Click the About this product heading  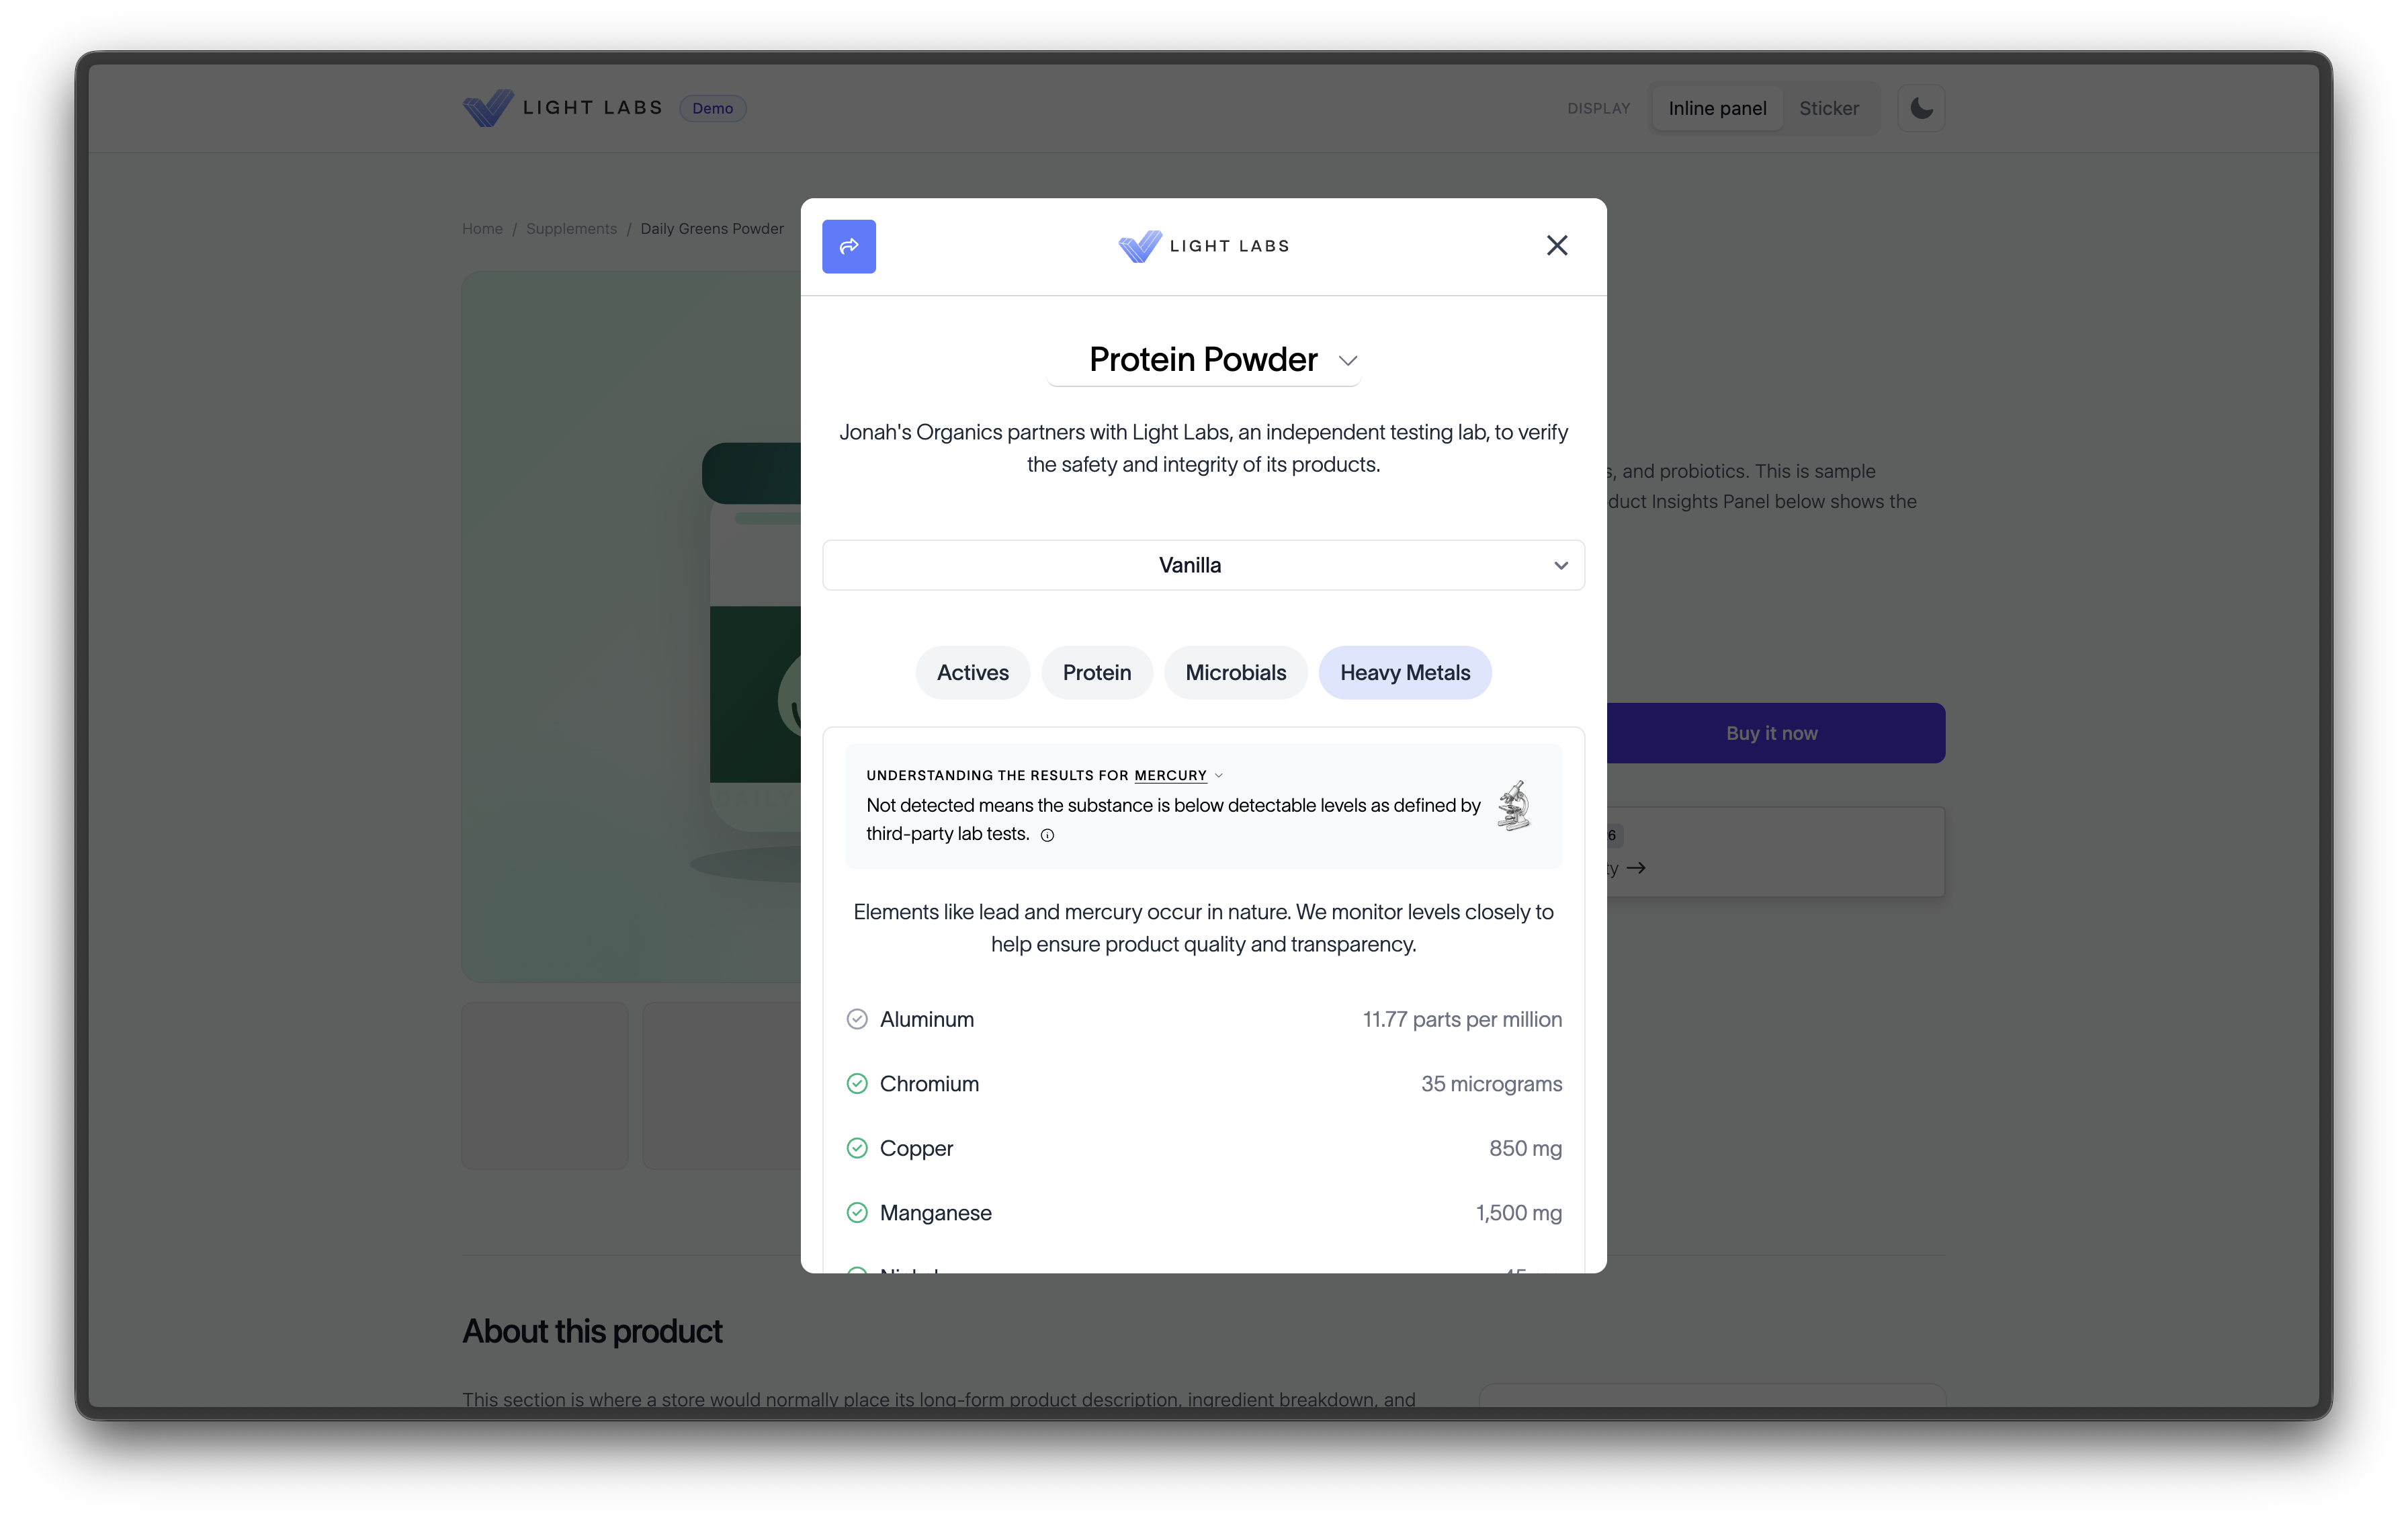(592, 1332)
